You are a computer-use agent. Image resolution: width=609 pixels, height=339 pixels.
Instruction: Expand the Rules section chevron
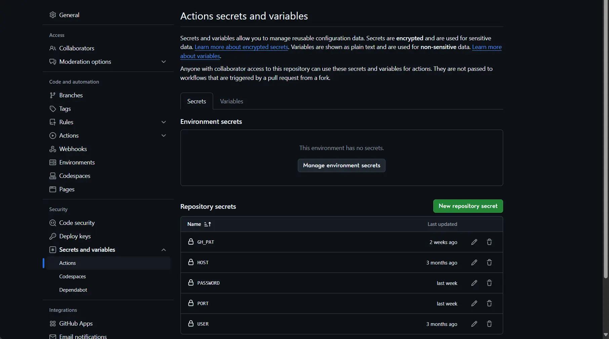[164, 122]
